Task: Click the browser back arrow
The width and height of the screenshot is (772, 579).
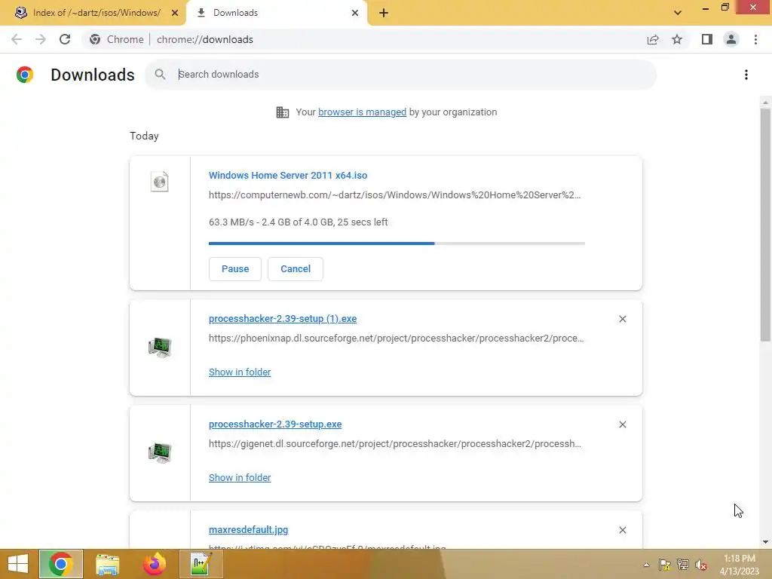Action: [x=17, y=39]
